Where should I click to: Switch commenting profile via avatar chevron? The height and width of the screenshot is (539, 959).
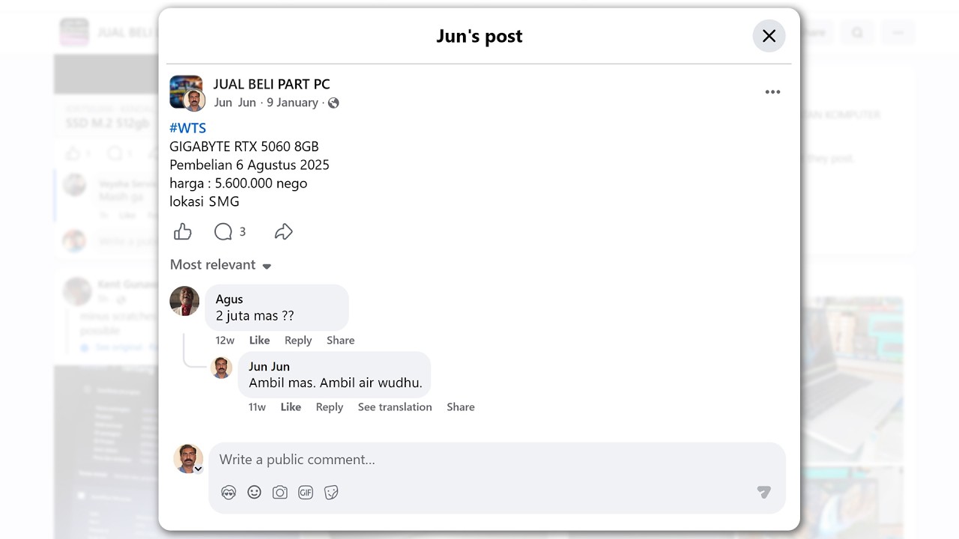198,469
